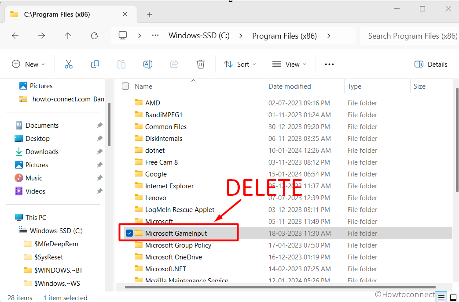Open the Sort dropdown
The image size is (459, 302).
240,64
